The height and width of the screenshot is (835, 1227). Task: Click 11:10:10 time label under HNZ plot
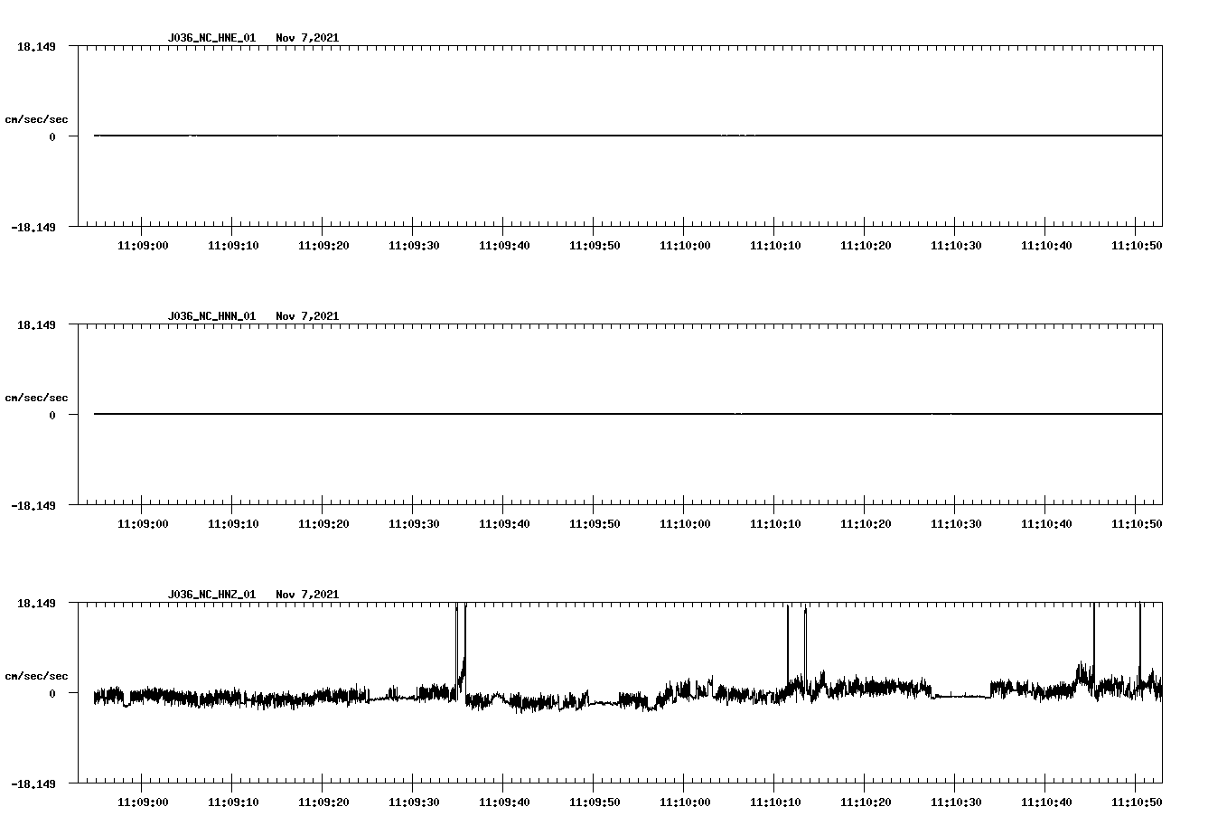pyautogui.click(x=775, y=802)
